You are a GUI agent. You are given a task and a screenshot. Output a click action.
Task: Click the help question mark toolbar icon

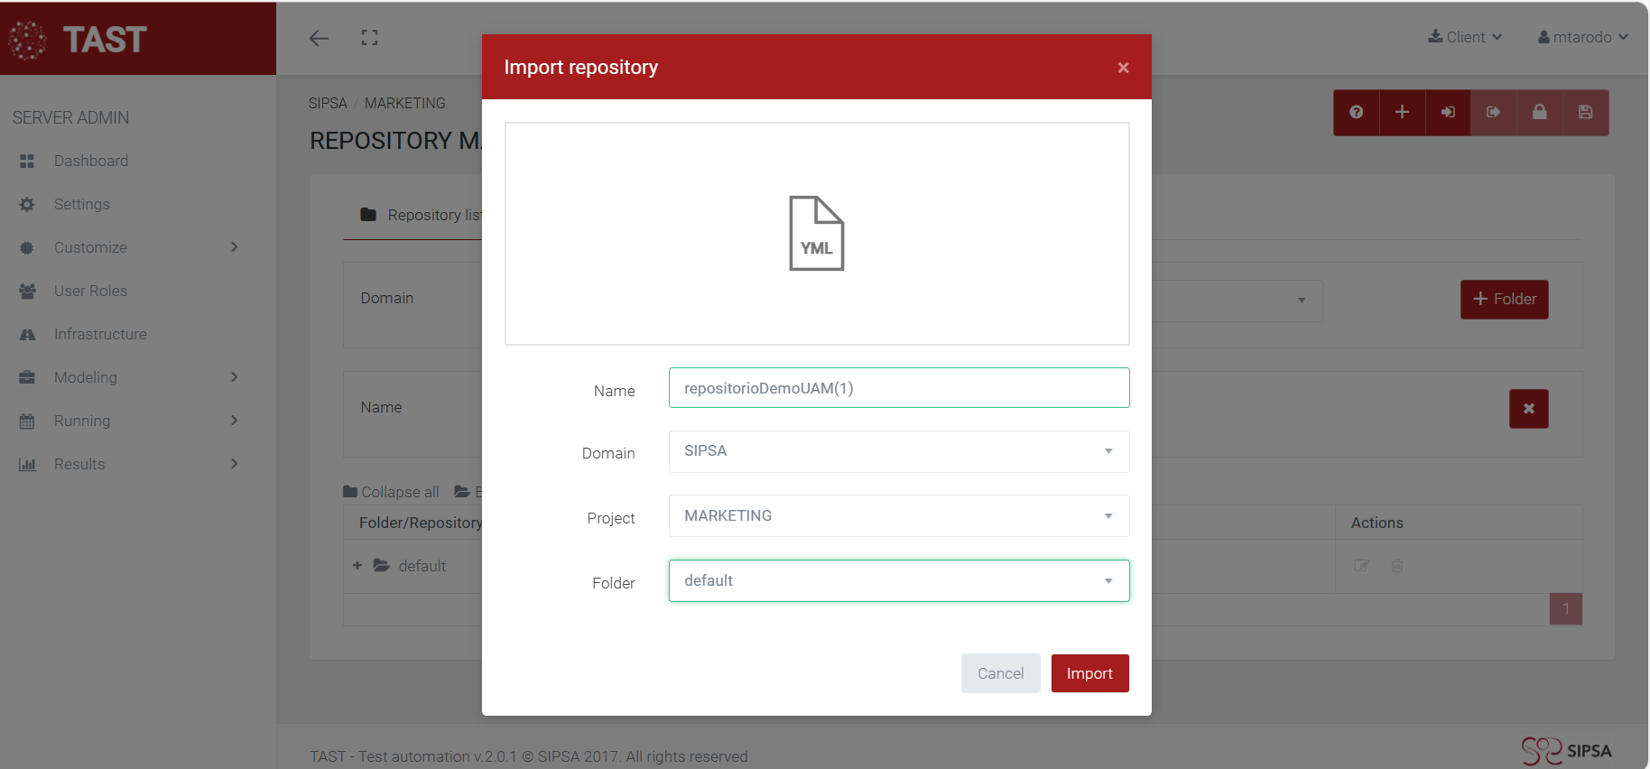1356,113
